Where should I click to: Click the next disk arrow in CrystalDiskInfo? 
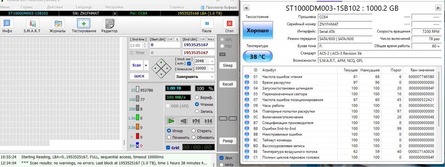click(438, 8)
